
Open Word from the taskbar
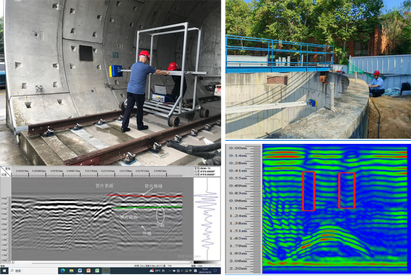tap(80, 271)
